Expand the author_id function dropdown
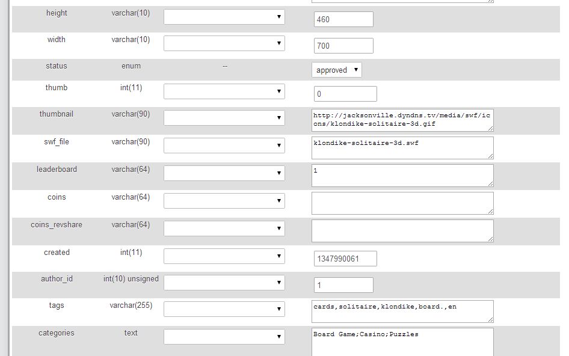The image size is (569, 356). [224, 283]
